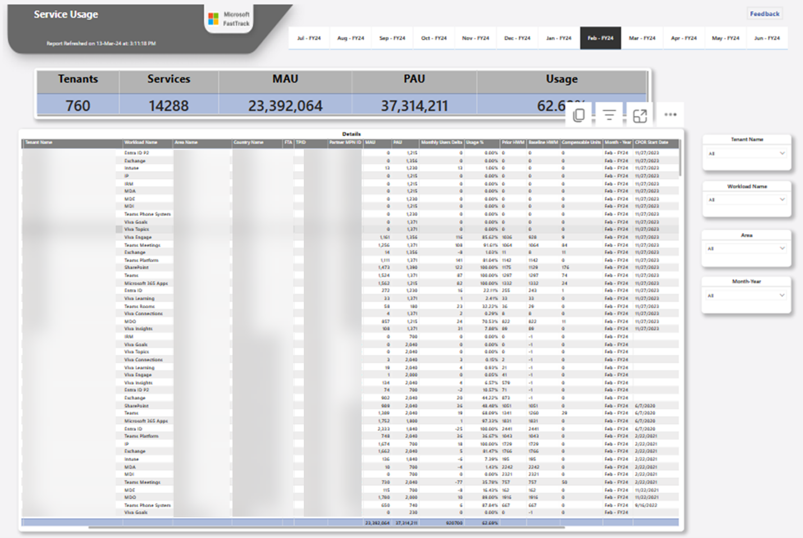Click the total Monthly Users Delta 920700

pos(454,523)
